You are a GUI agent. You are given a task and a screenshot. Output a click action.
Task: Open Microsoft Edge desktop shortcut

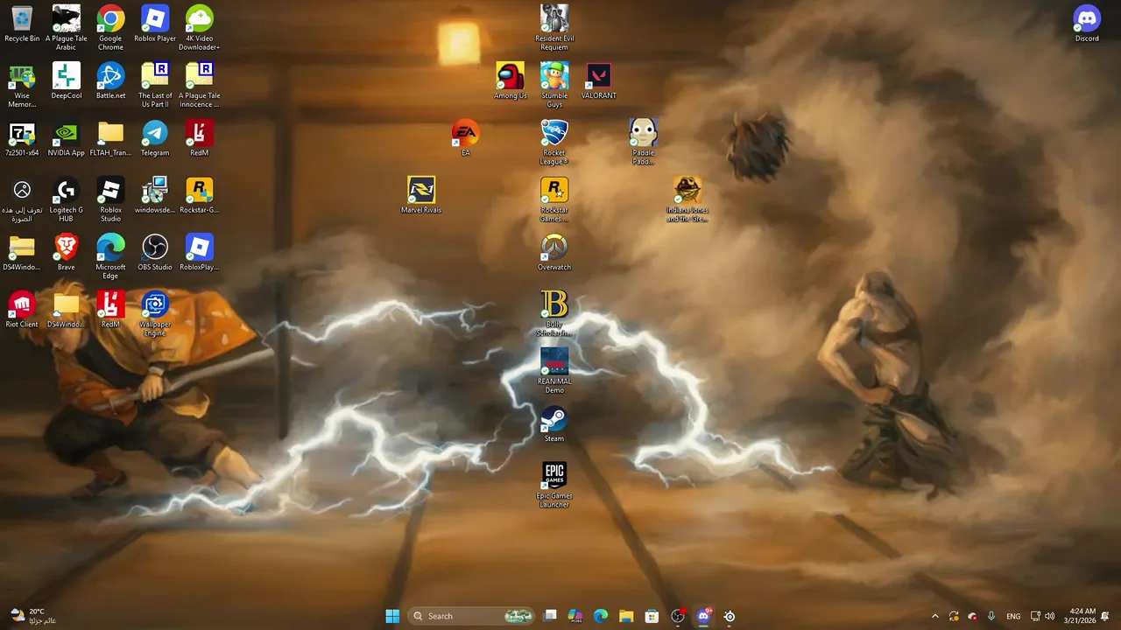(x=110, y=257)
